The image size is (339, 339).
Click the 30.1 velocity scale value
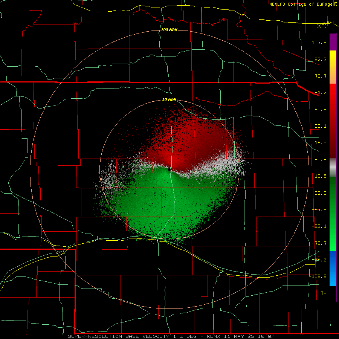point(321,126)
